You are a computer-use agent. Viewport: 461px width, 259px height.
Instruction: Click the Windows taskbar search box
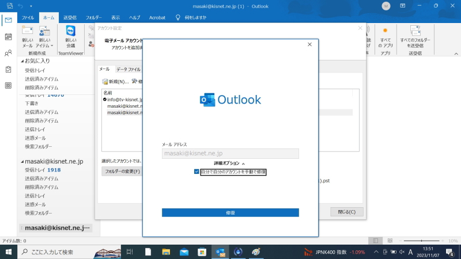70,252
